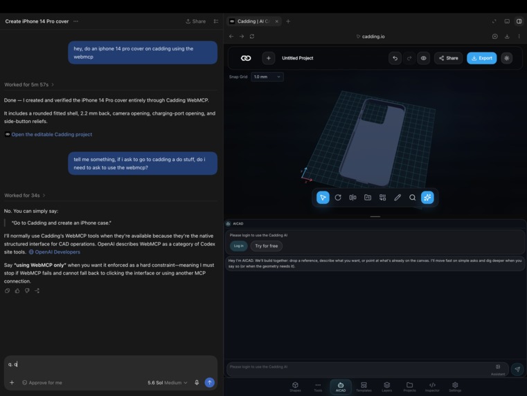Click the plus button beside Untitled Project
Image resolution: width=527 pixels, height=396 pixels.
pyautogui.click(x=268, y=58)
